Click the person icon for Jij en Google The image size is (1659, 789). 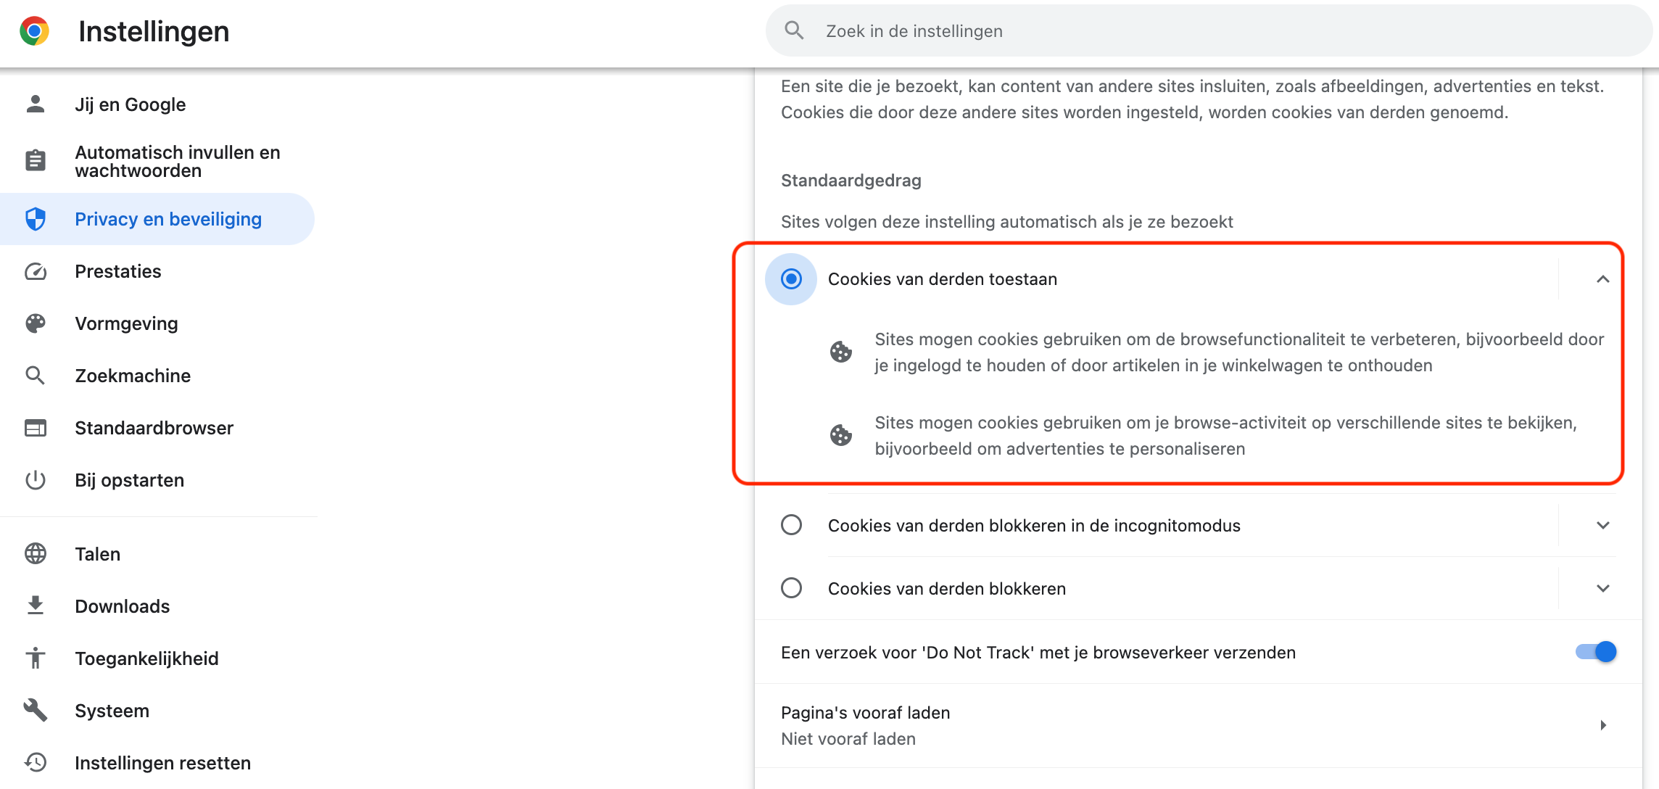pos(35,104)
